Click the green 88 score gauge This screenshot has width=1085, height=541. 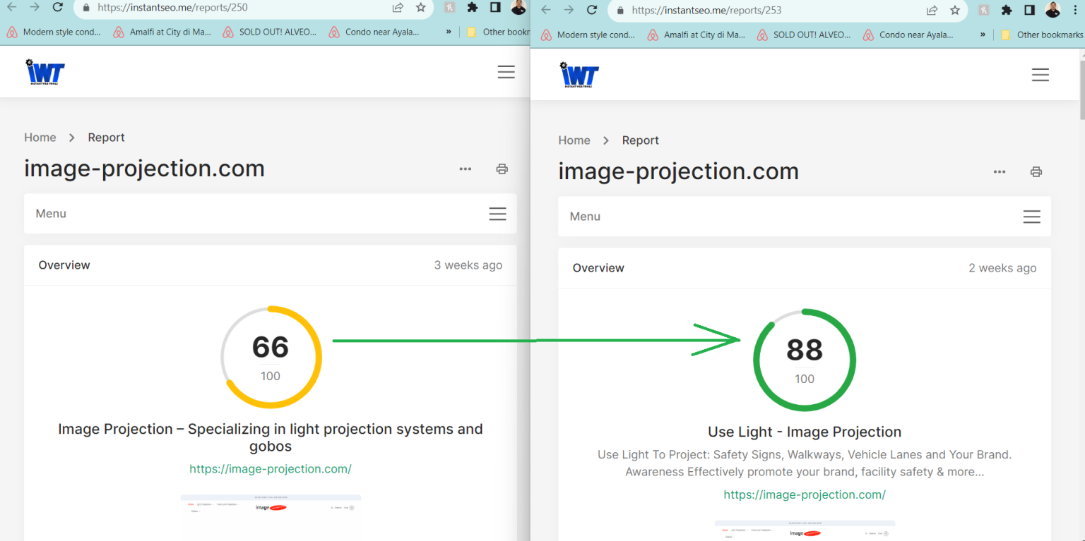tap(804, 360)
